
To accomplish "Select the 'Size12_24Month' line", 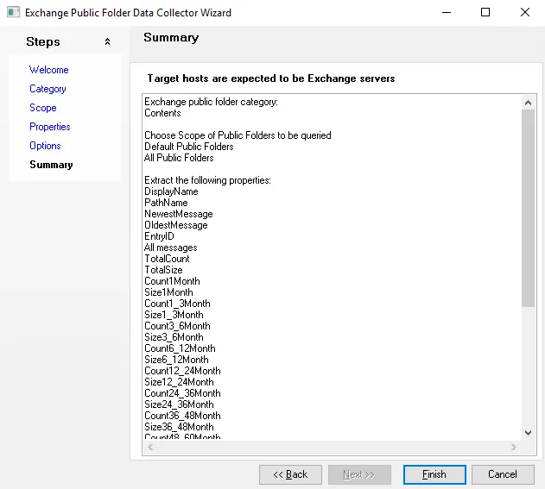I will coord(179,382).
